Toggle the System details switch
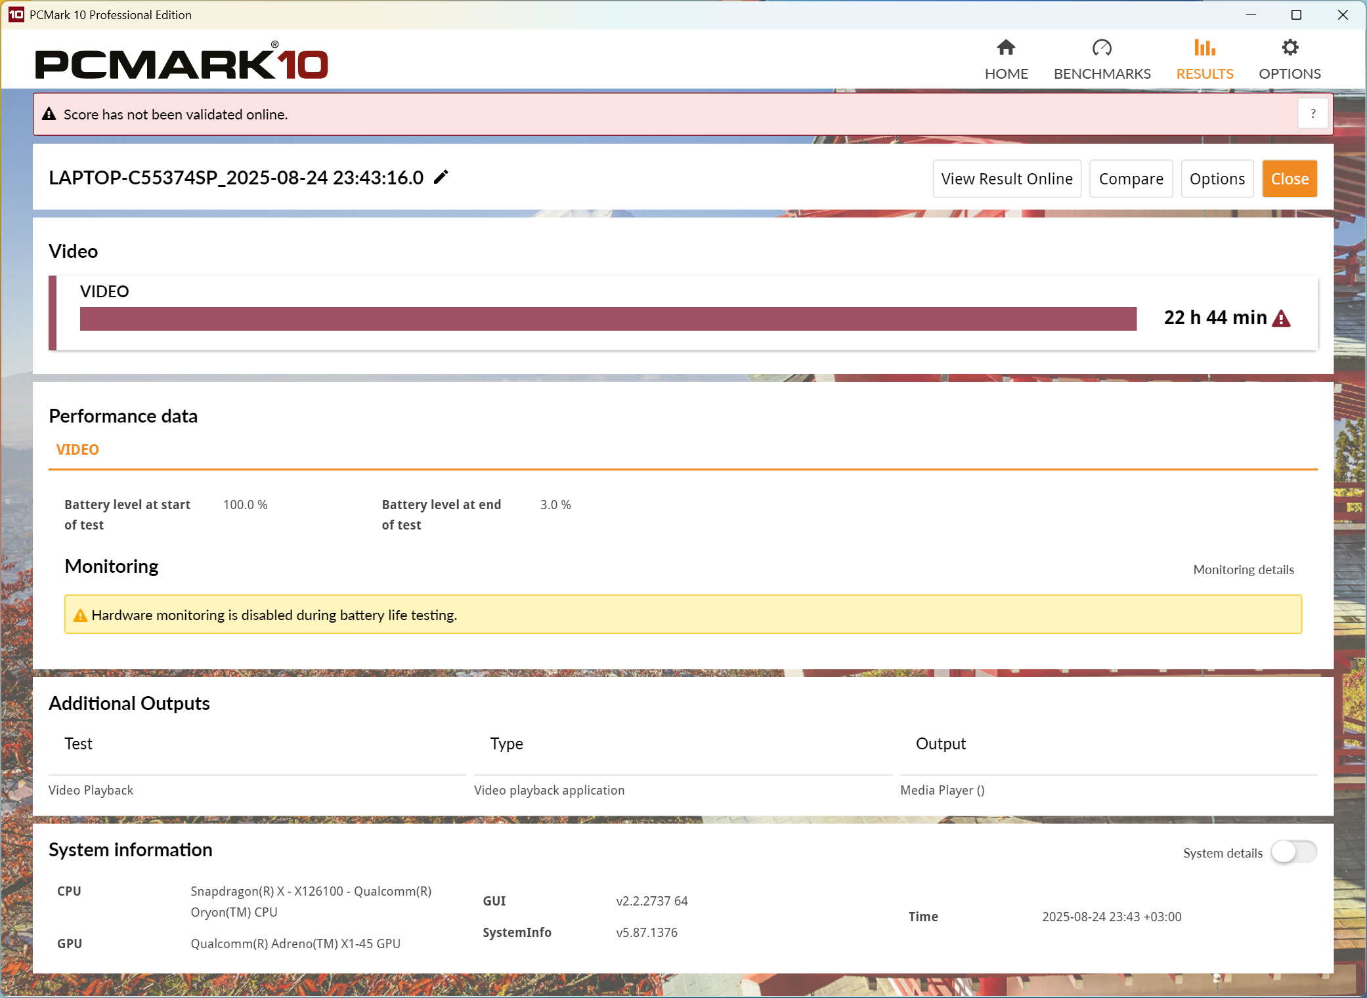This screenshot has width=1367, height=998. (1293, 852)
